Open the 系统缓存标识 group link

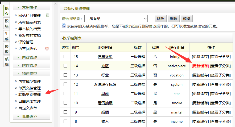pyautogui.click(x=105, y=84)
